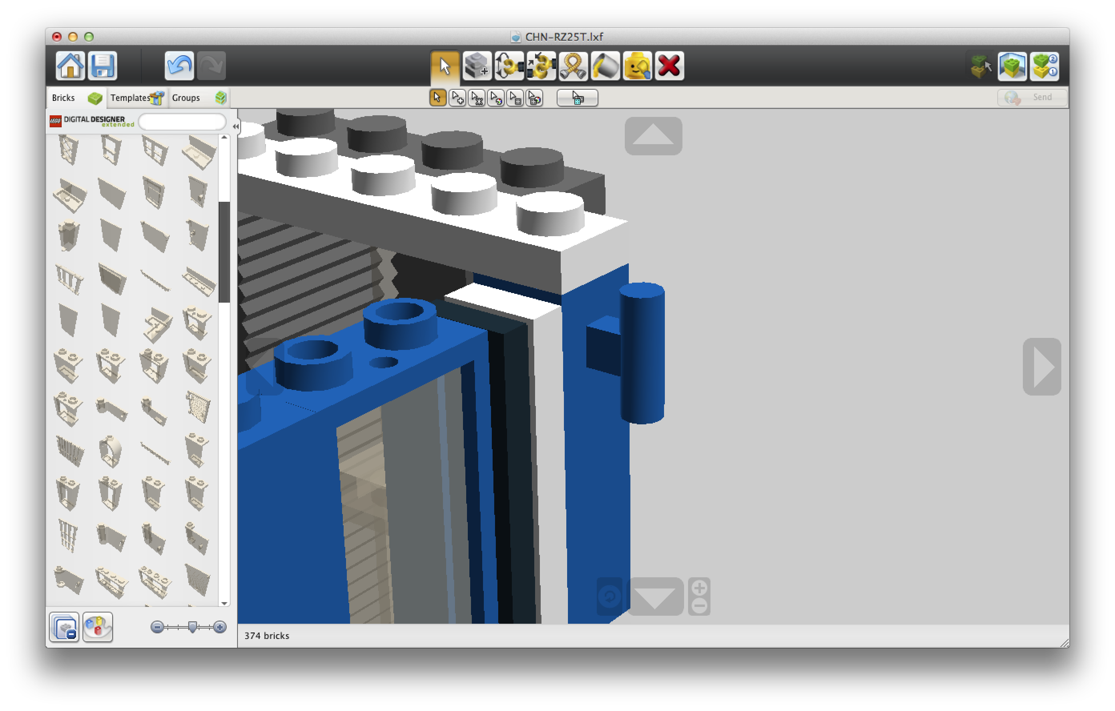Activate the red X Delete tool

pos(669,66)
